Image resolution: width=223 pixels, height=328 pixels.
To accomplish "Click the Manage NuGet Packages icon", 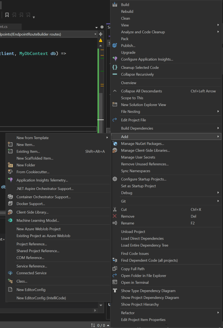I will (x=115, y=143).
